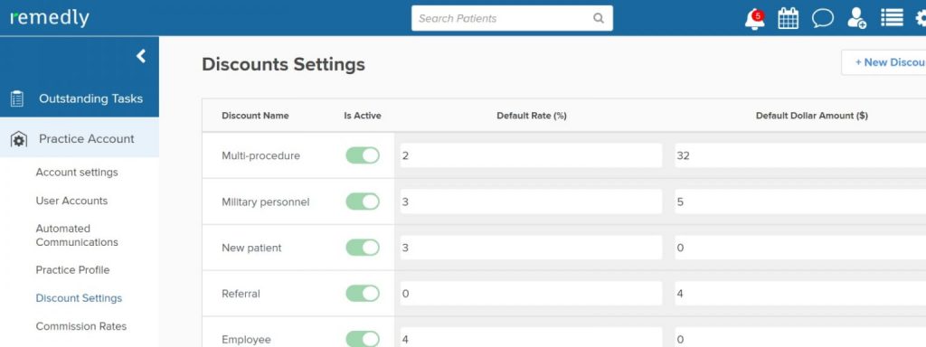Open the chat messages bubble icon

(x=823, y=18)
